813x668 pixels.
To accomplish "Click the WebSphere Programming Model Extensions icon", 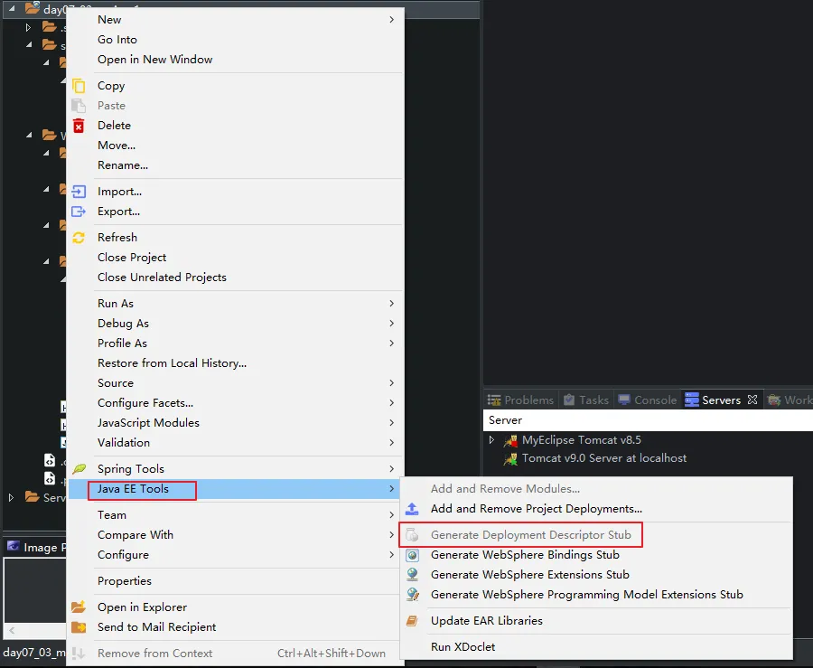I will click(413, 595).
